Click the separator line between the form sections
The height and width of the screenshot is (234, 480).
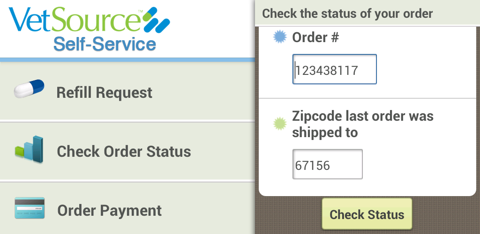[x=367, y=98]
